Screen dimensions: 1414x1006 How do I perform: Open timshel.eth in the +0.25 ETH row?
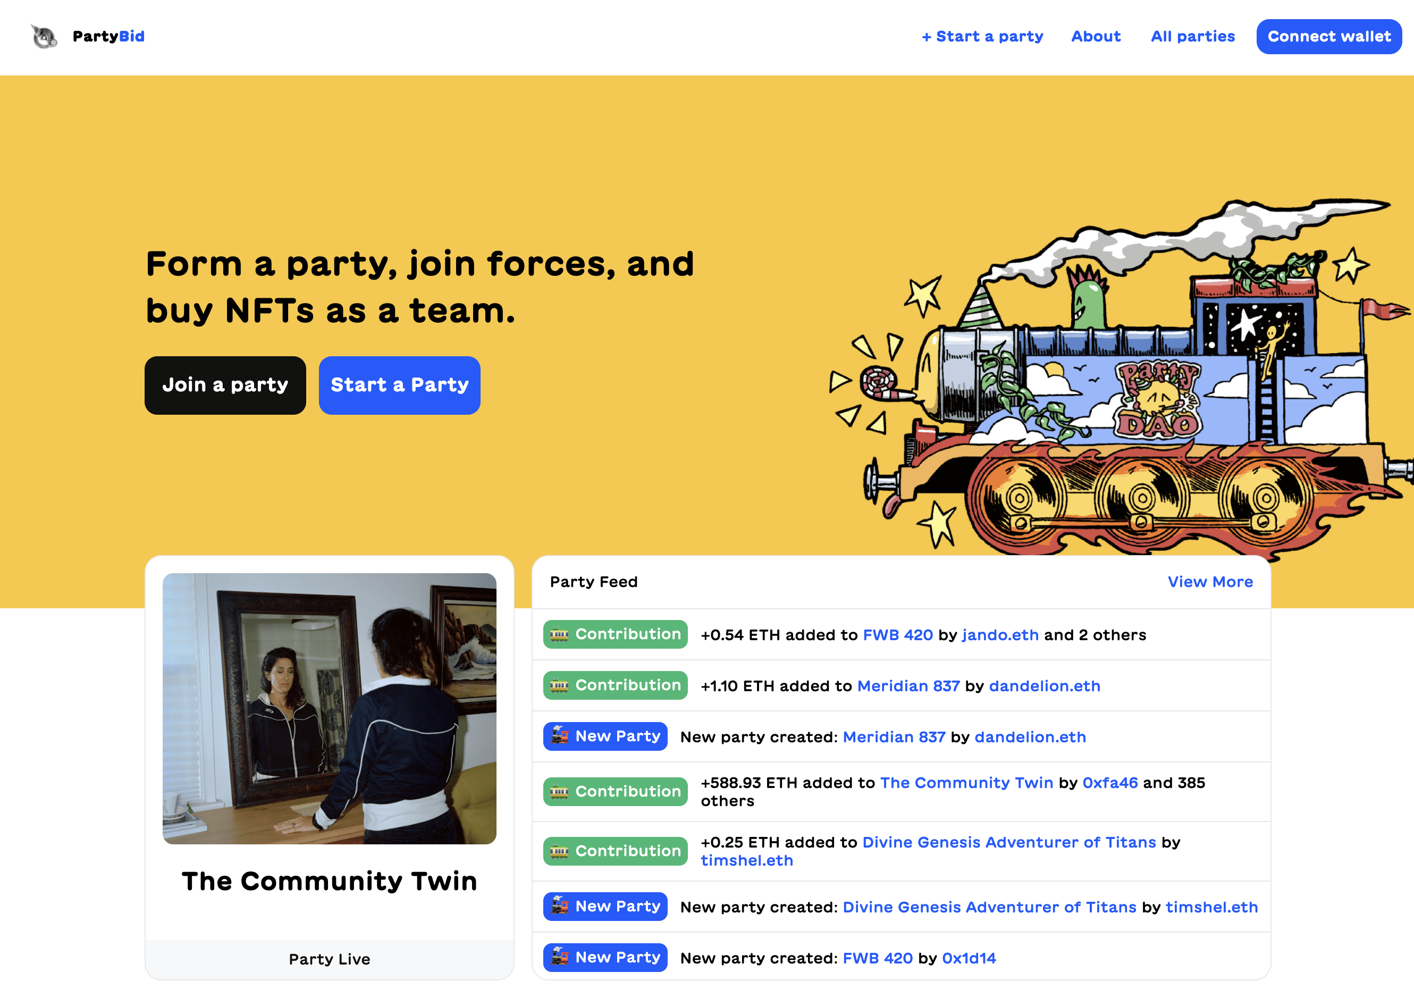point(746,860)
